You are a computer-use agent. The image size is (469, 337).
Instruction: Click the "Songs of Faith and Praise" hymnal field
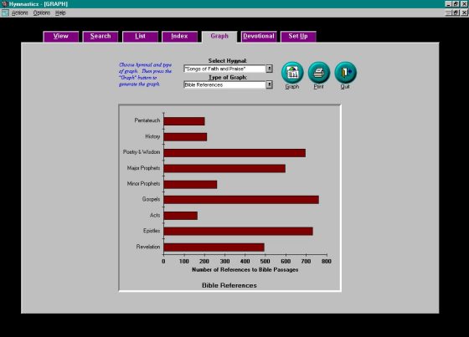(224, 69)
